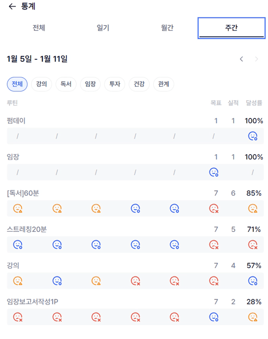
Task: Click the 임장보고서작성1P routine title
Action: point(32,302)
